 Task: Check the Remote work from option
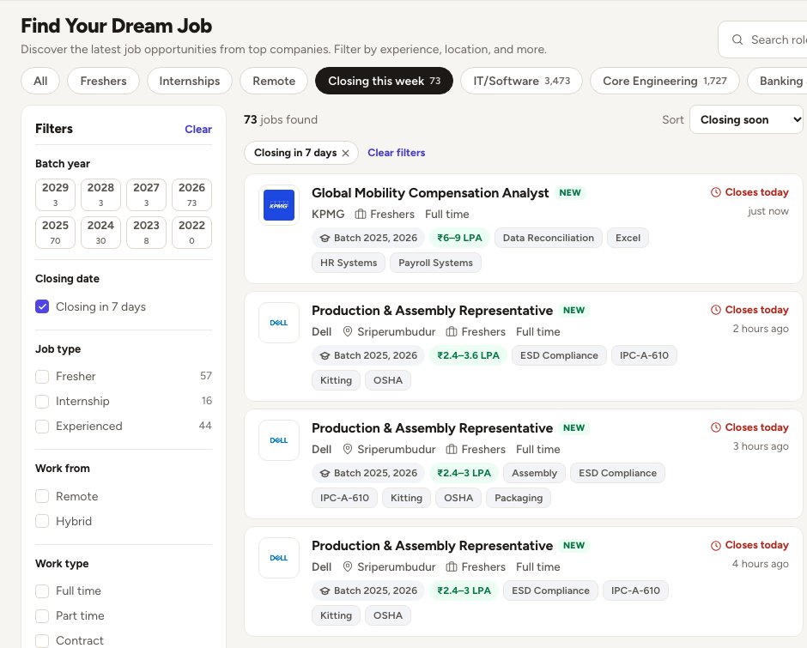click(42, 496)
